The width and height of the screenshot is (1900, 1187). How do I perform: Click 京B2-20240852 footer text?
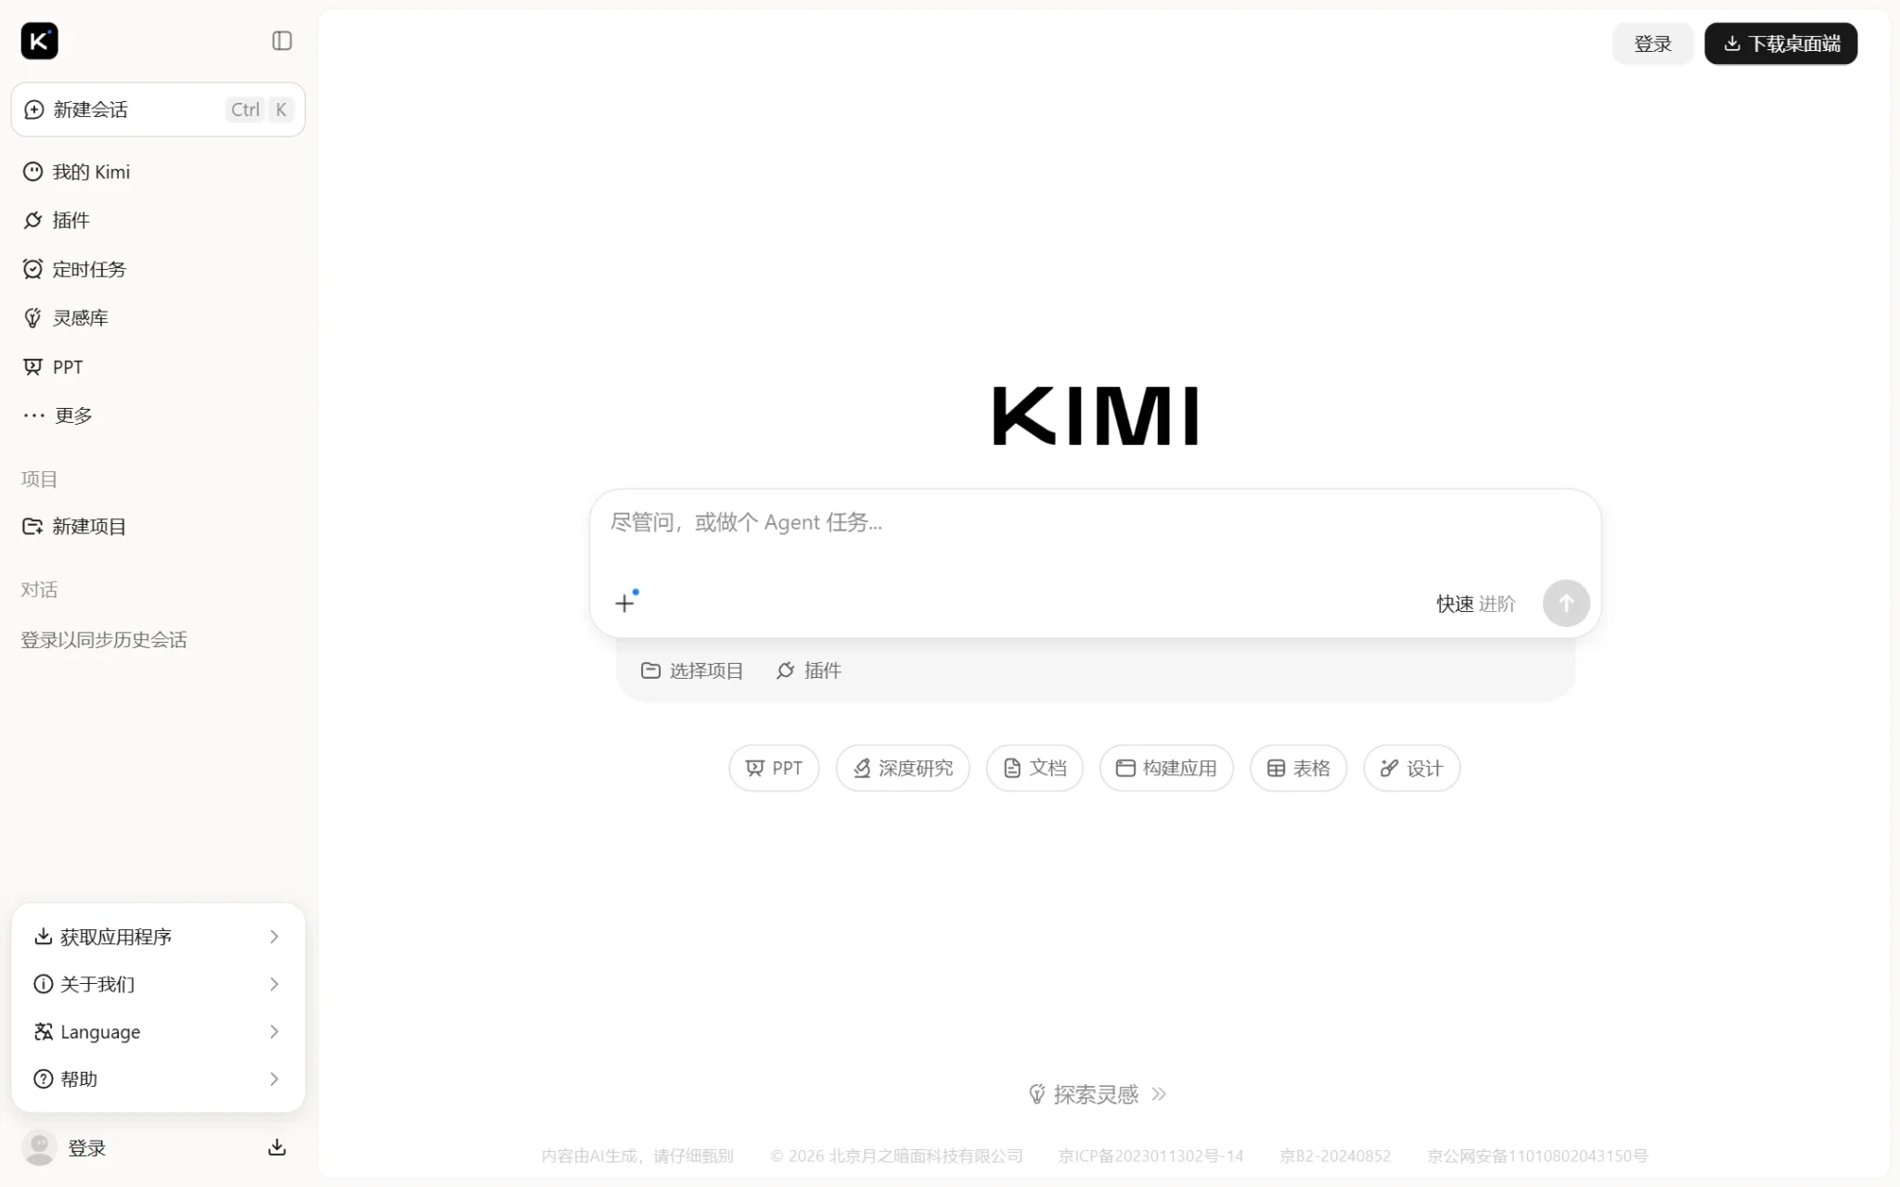click(1335, 1155)
